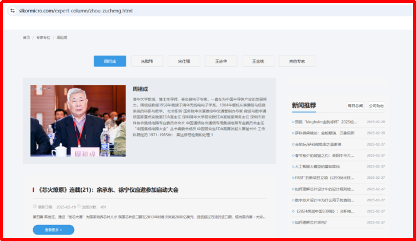Screen dimensions: 416x241
Task: Open 专家专栏 breadcrumb link
Action: [x=43, y=37]
